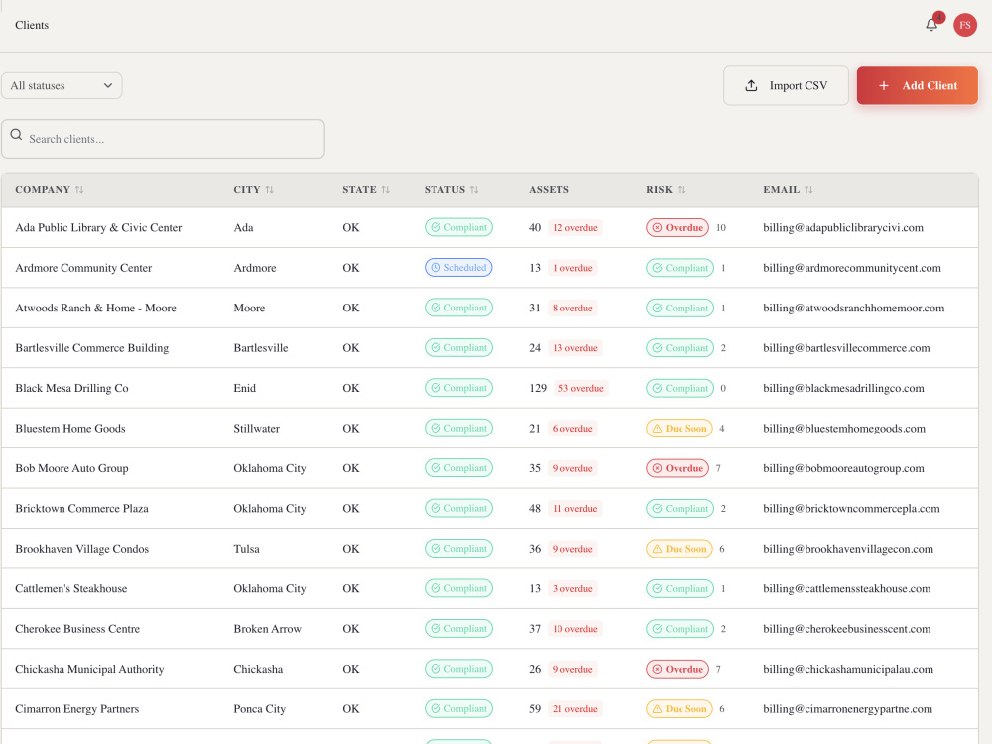The height and width of the screenshot is (744, 992).
Task: Click the 53 overdue assets tag
Action: pos(580,388)
